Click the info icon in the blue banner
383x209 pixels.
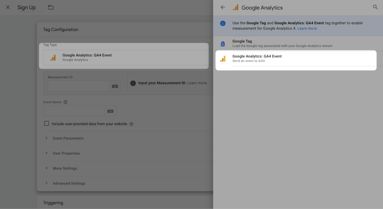(x=223, y=23)
